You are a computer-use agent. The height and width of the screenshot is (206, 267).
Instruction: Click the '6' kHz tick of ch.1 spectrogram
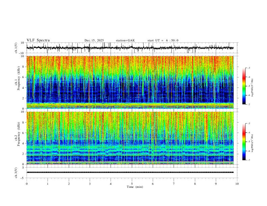click(x=23, y=77)
